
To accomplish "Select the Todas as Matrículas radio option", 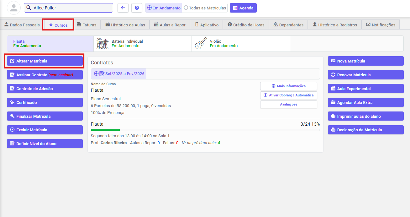I will (x=205, y=8).
